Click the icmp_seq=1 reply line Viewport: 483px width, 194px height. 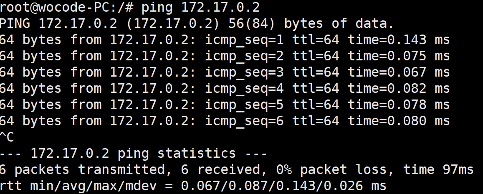(x=225, y=40)
